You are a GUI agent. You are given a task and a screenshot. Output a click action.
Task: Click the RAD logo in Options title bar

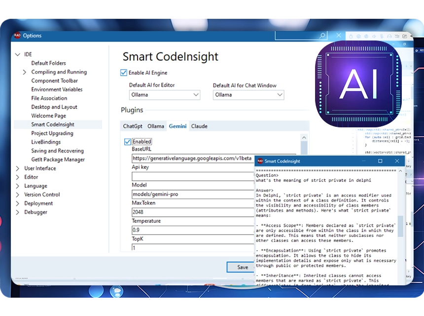(x=17, y=35)
